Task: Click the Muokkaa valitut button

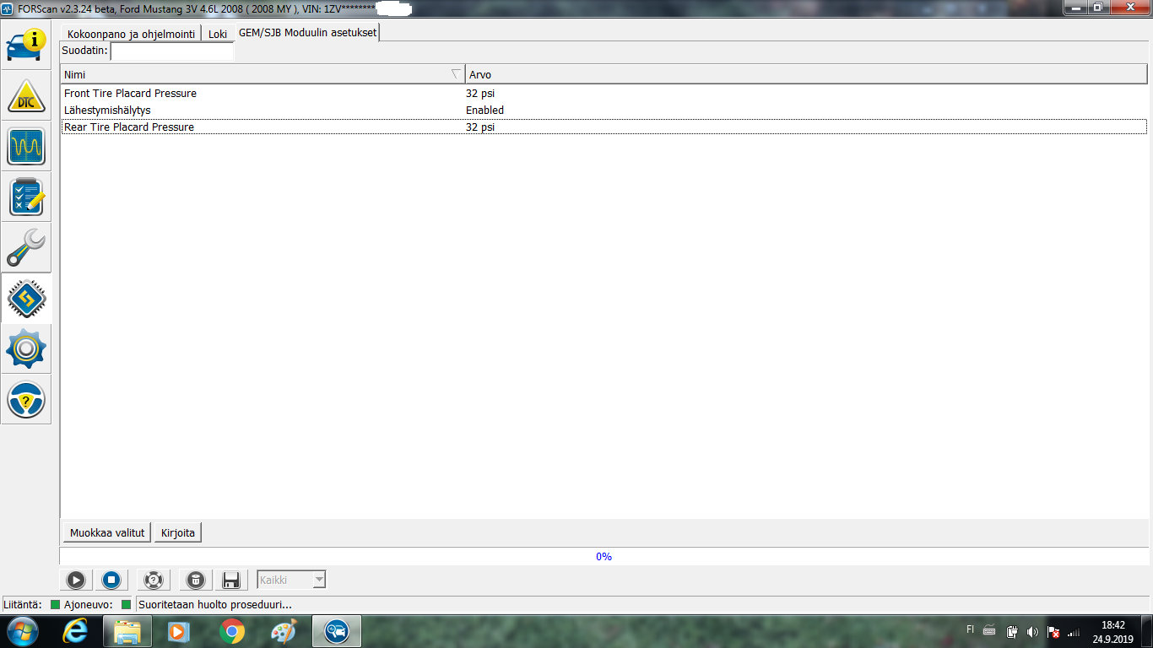Action: (x=107, y=532)
